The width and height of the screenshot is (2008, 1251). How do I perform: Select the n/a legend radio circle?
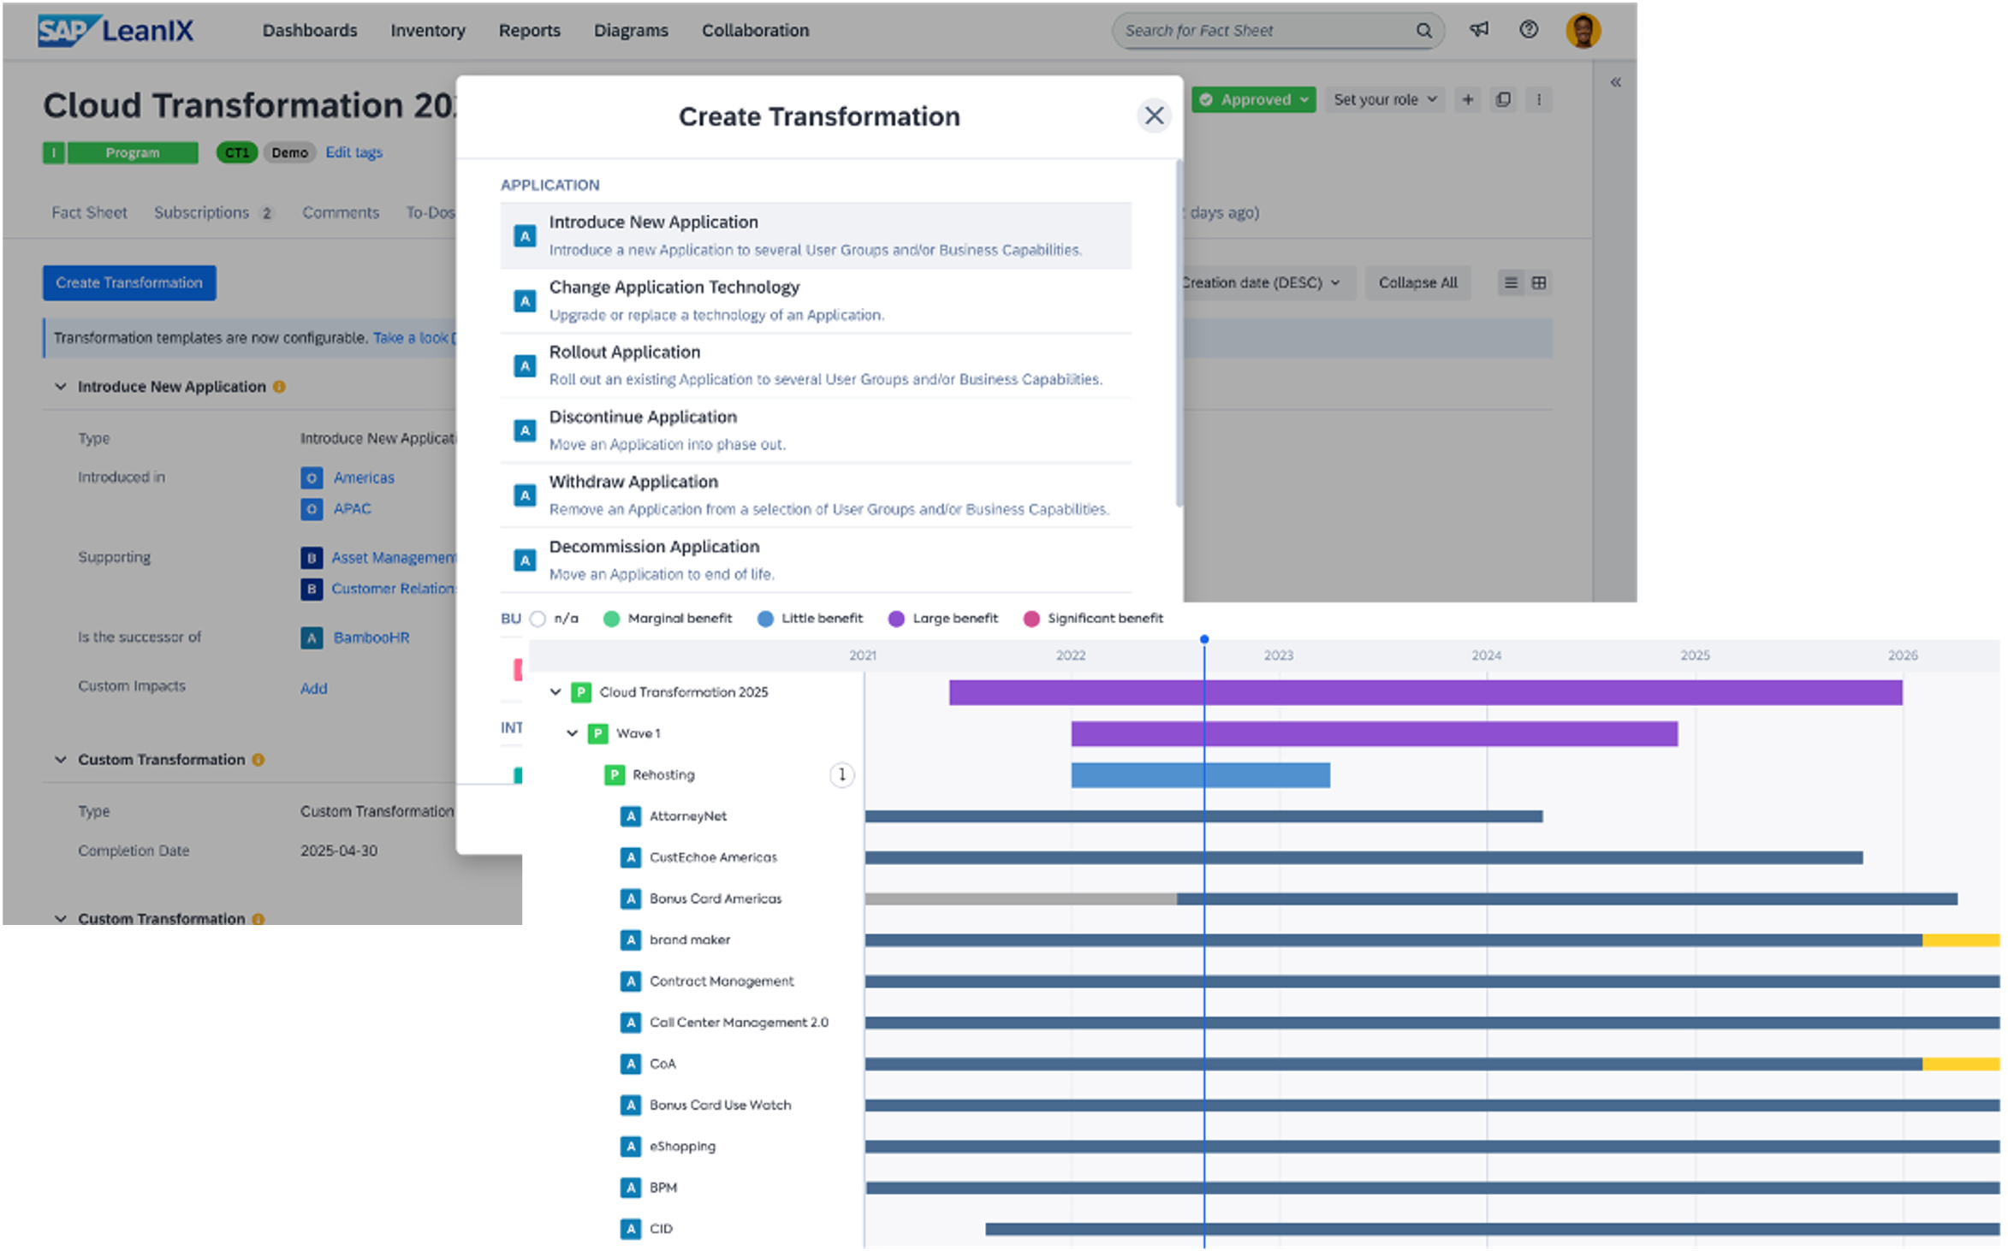(538, 619)
